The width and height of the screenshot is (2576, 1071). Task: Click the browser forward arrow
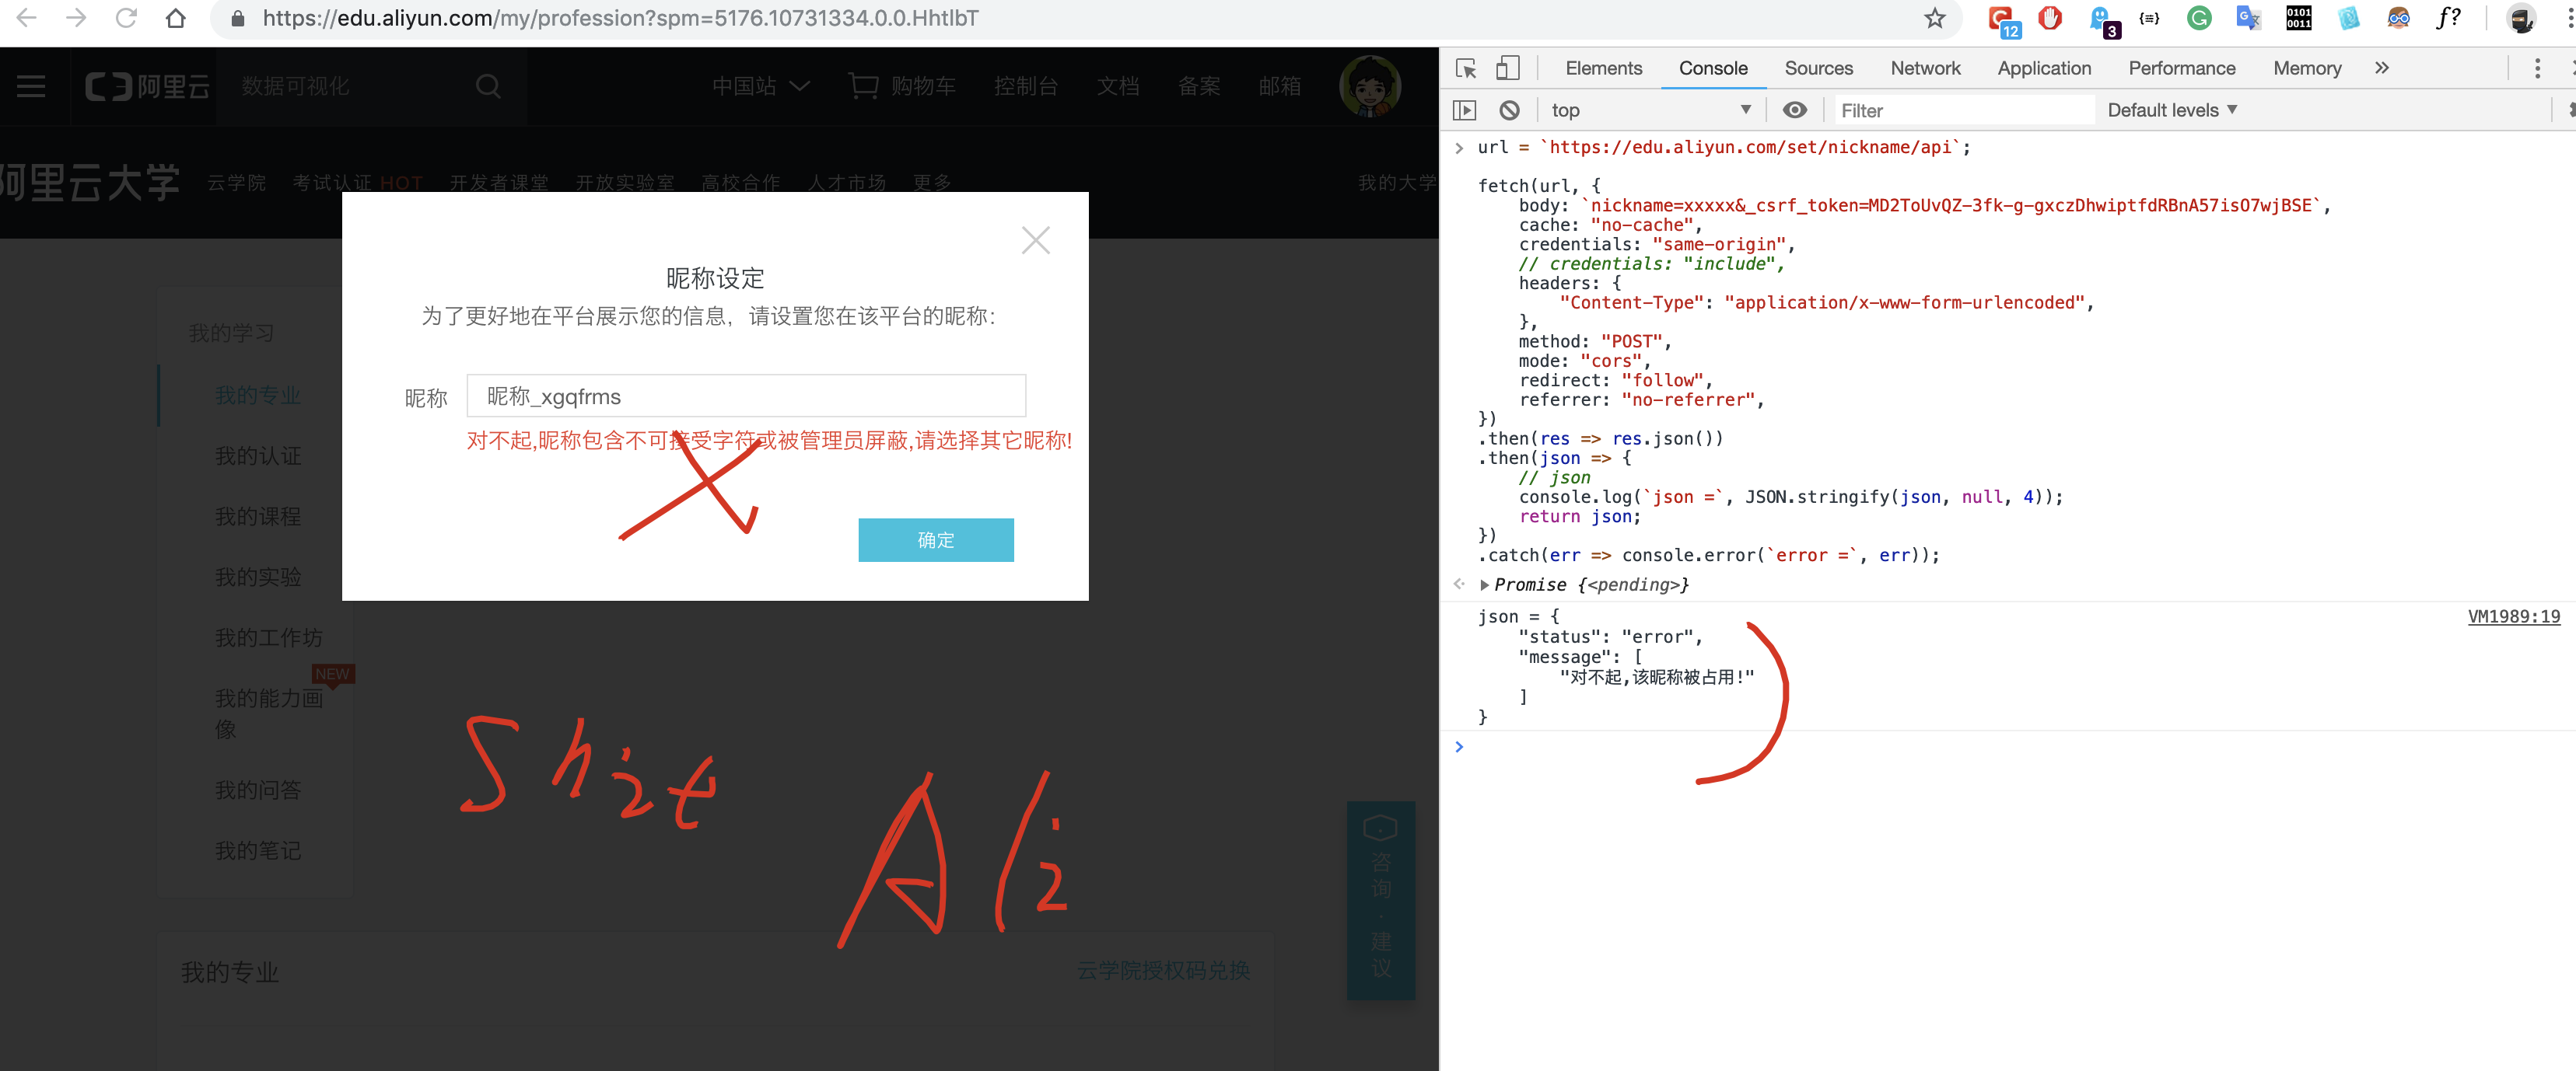coord(76,18)
